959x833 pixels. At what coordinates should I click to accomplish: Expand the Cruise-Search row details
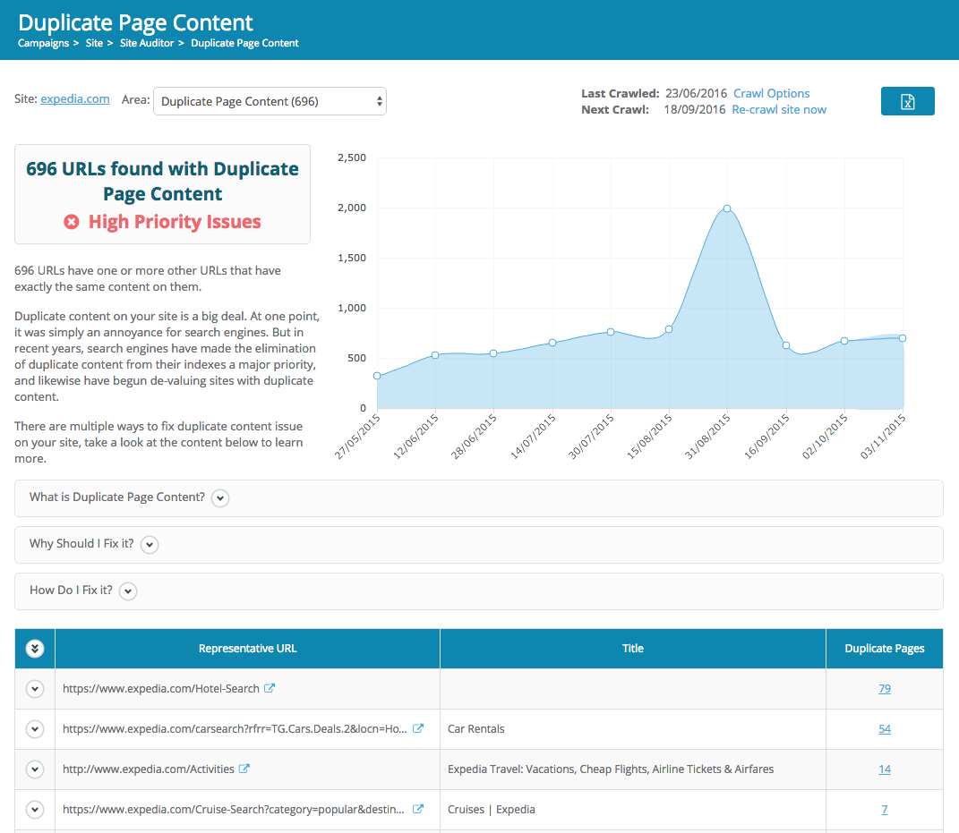[x=35, y=810]
